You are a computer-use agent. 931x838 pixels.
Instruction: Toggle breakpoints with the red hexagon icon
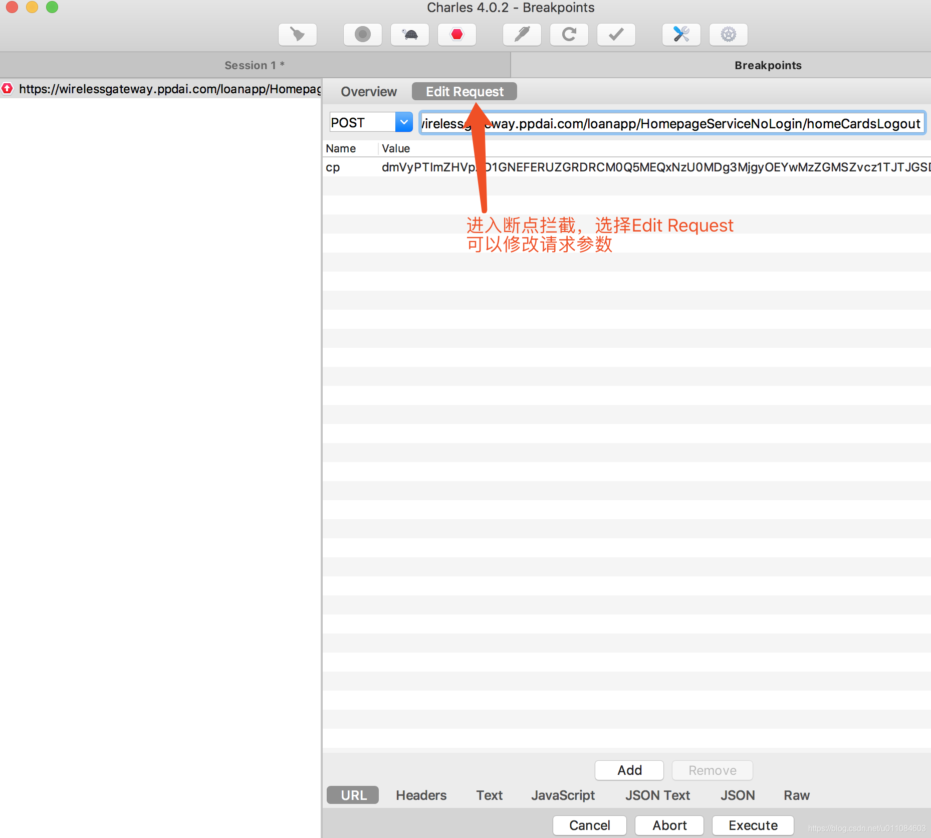point(457,35)
